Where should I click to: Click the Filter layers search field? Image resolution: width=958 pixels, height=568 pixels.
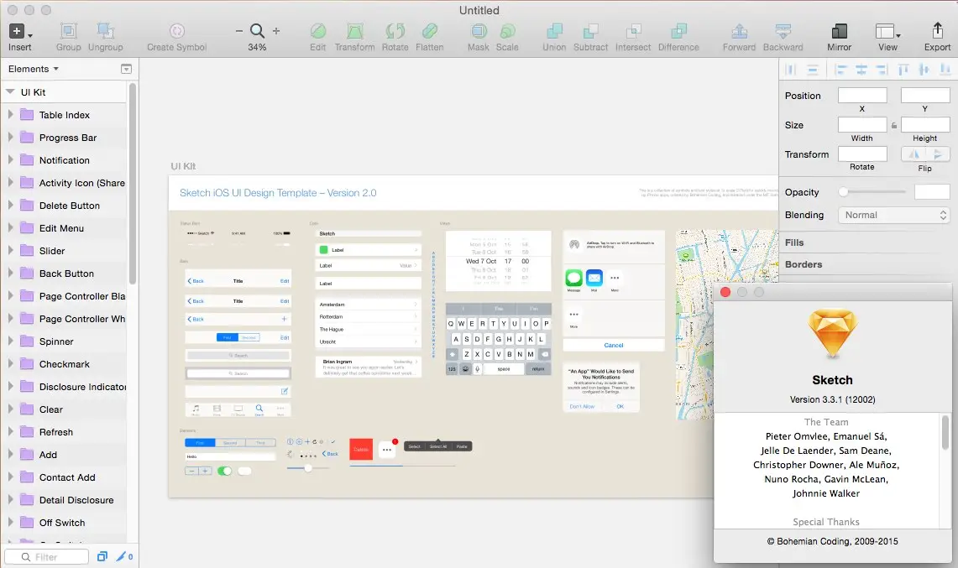(x=47, y=556)
